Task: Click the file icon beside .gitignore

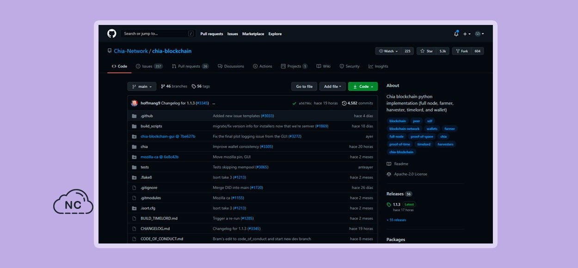Action: click(134, 188)
